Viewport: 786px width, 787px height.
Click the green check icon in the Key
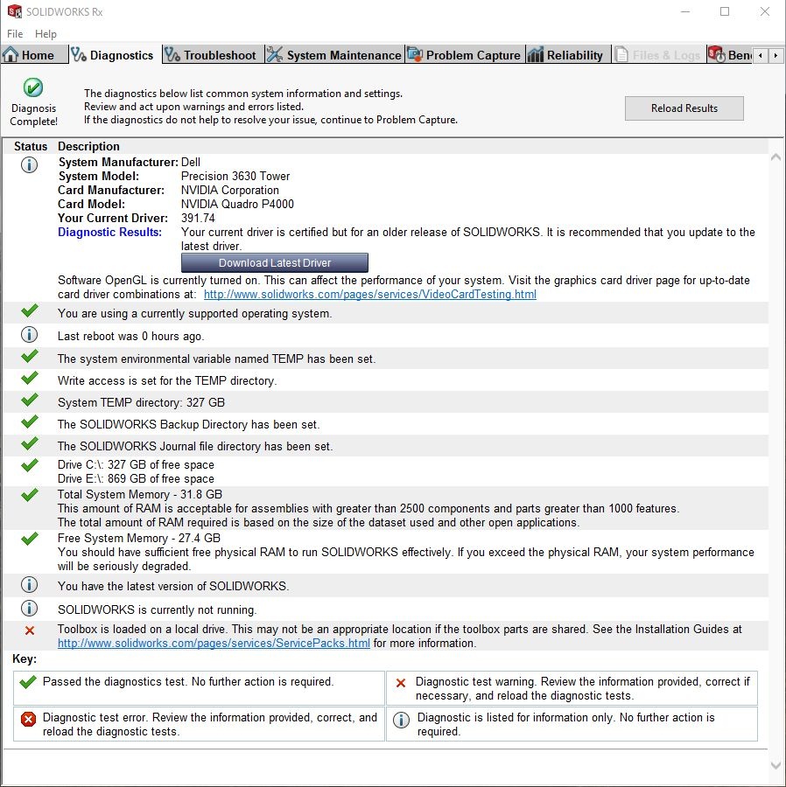tap(28, 681)
